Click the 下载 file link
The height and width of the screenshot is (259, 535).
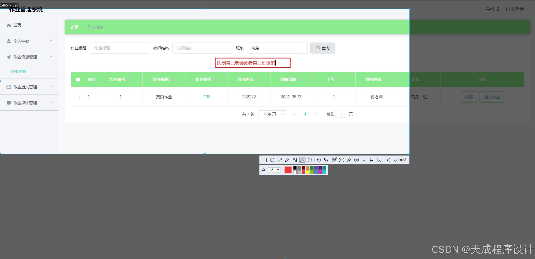pyautogui.click(x=207, y=97)
